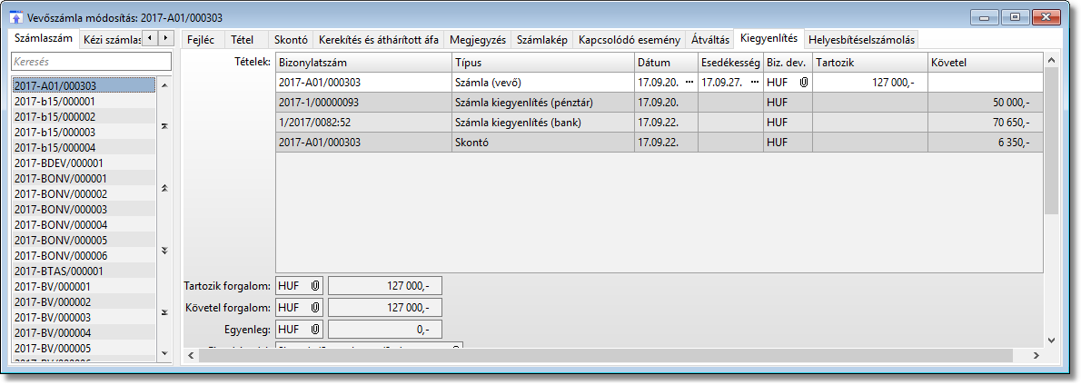
Task: Page down in invoice list
Action: coord(164,250)
